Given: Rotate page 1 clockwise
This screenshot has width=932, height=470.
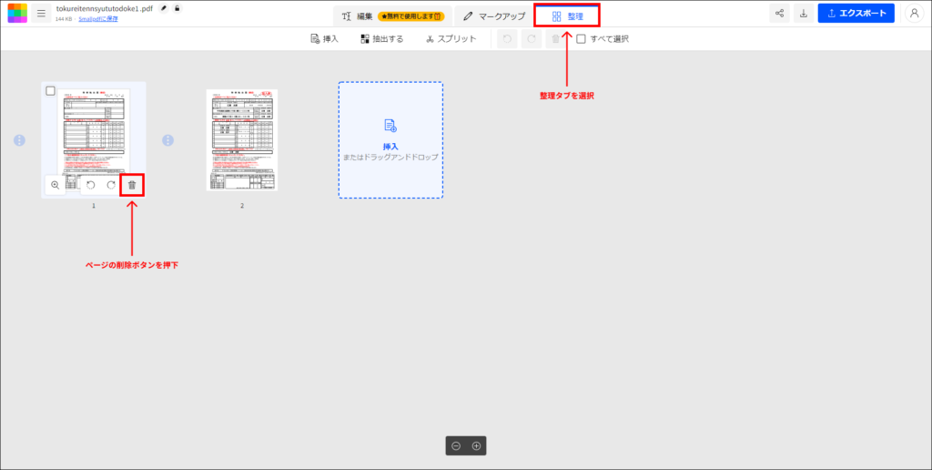Looking at the screenshot, I should [x=110, y=185].
